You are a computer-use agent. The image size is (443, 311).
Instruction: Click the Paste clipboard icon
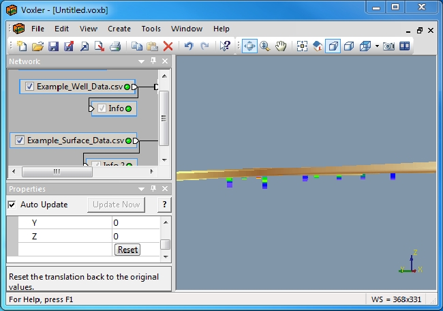click(x=153, y=46)
